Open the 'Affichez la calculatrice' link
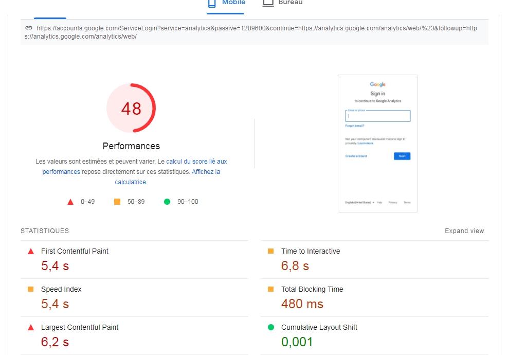 pos(206,172)
